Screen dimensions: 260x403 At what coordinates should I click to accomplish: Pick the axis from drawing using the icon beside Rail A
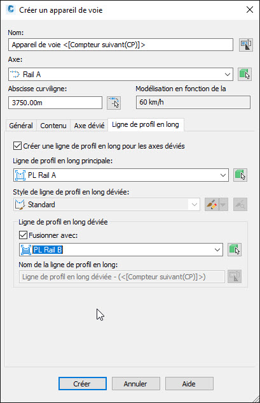(x=245, y=74)
